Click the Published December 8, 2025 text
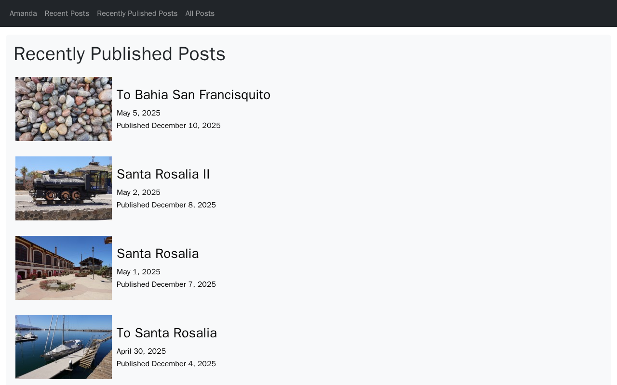Screen dimensions: 617x385 pyautogui.click(x=166, y=205)
